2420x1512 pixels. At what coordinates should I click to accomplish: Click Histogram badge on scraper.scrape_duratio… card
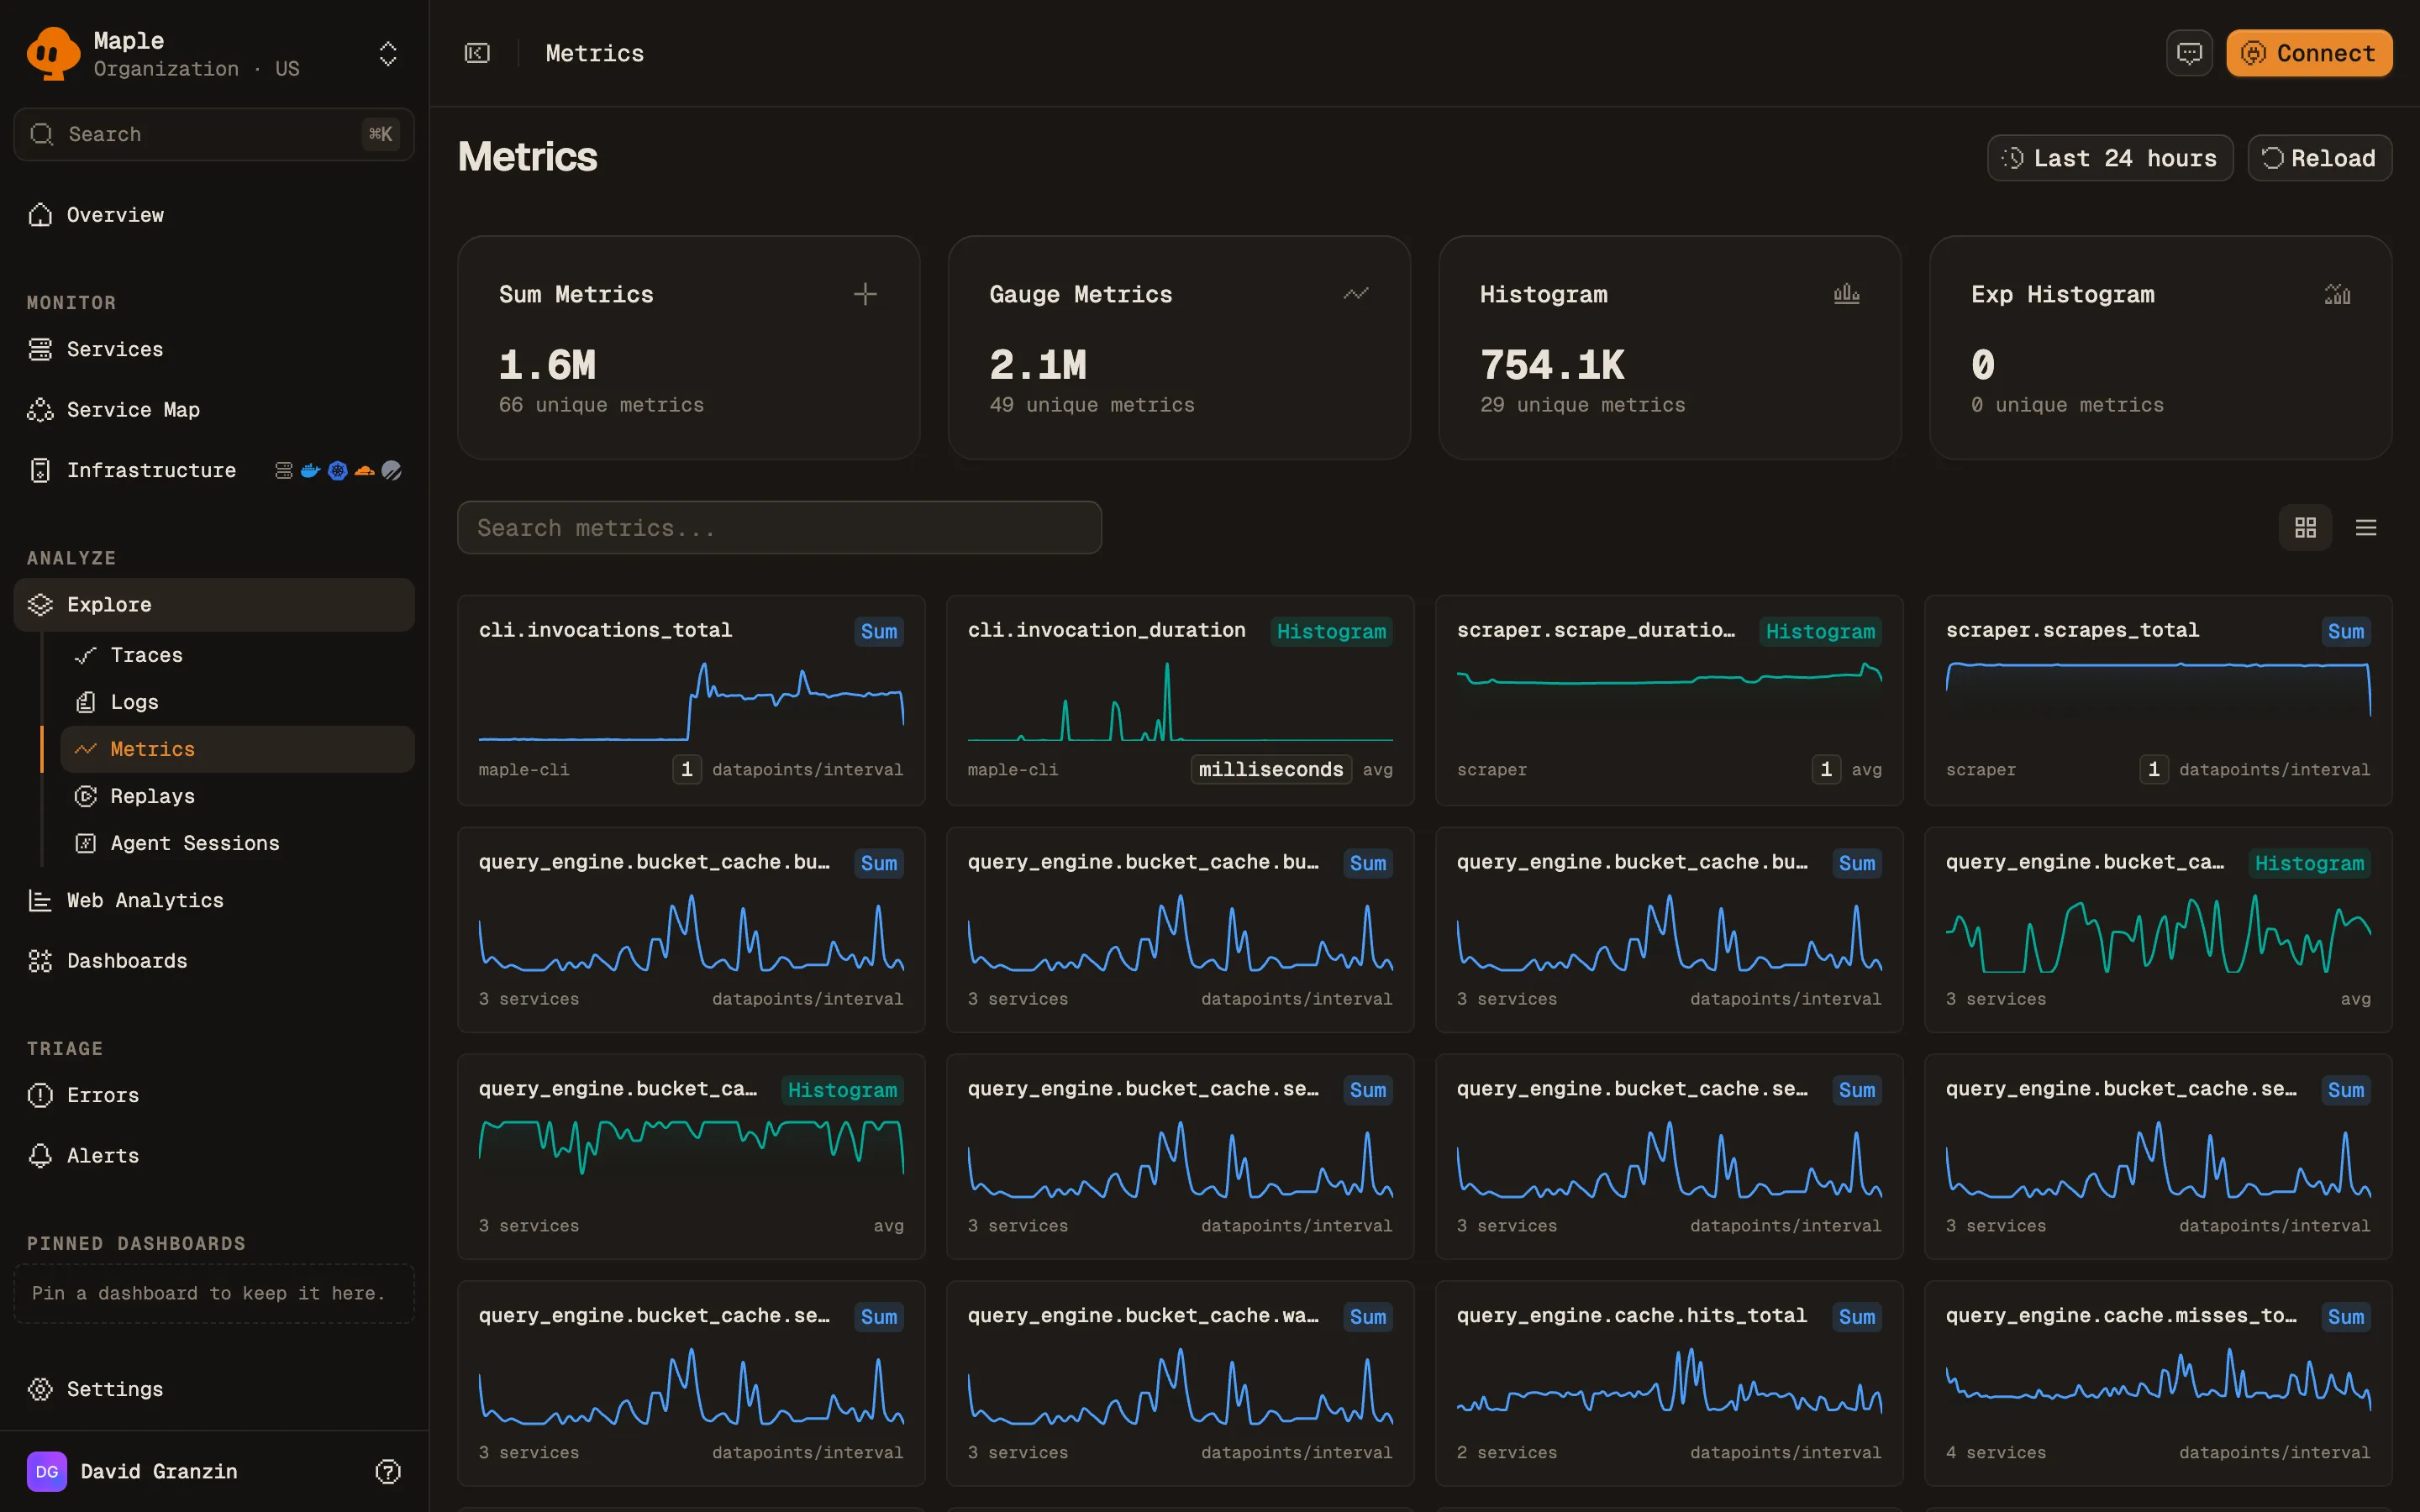tap(1820, 632)
